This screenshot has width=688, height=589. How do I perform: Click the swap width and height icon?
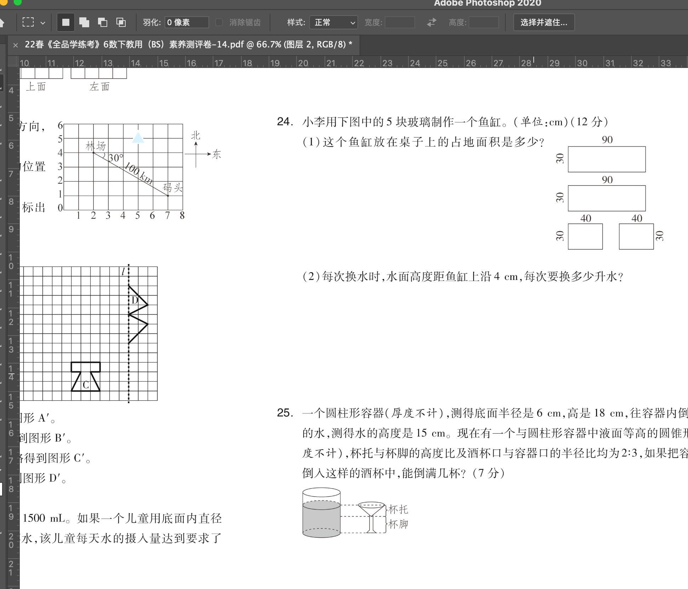point(431,22)
